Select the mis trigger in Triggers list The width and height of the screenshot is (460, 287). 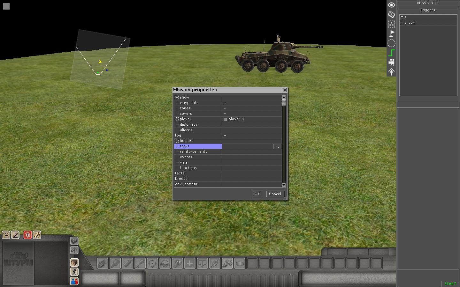point(428,17)
